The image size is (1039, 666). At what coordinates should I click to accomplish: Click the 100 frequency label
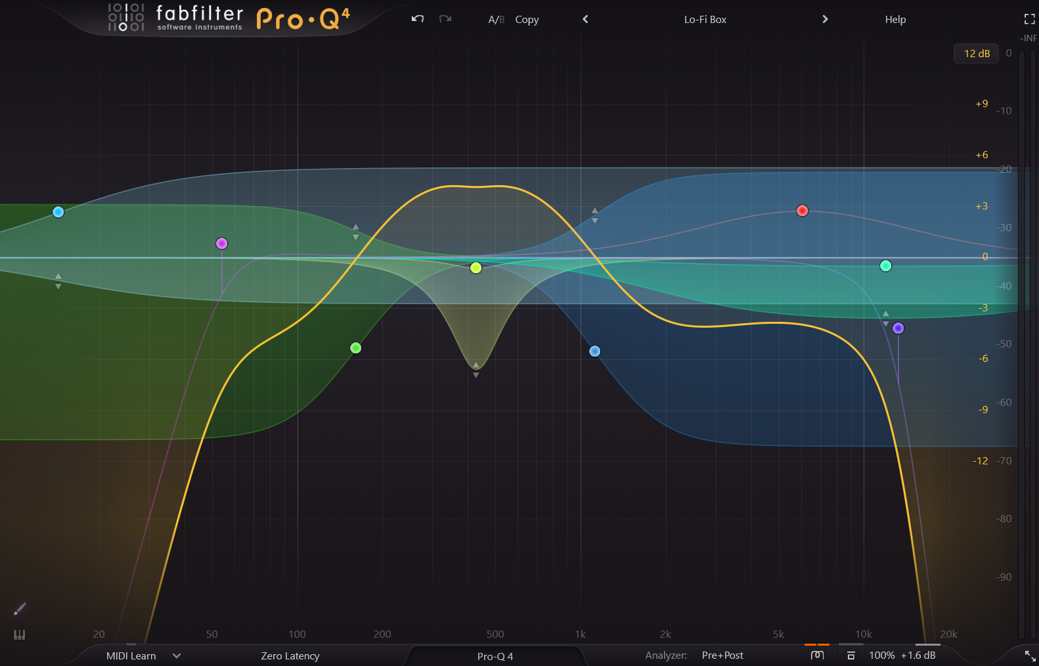coord(298,634)
